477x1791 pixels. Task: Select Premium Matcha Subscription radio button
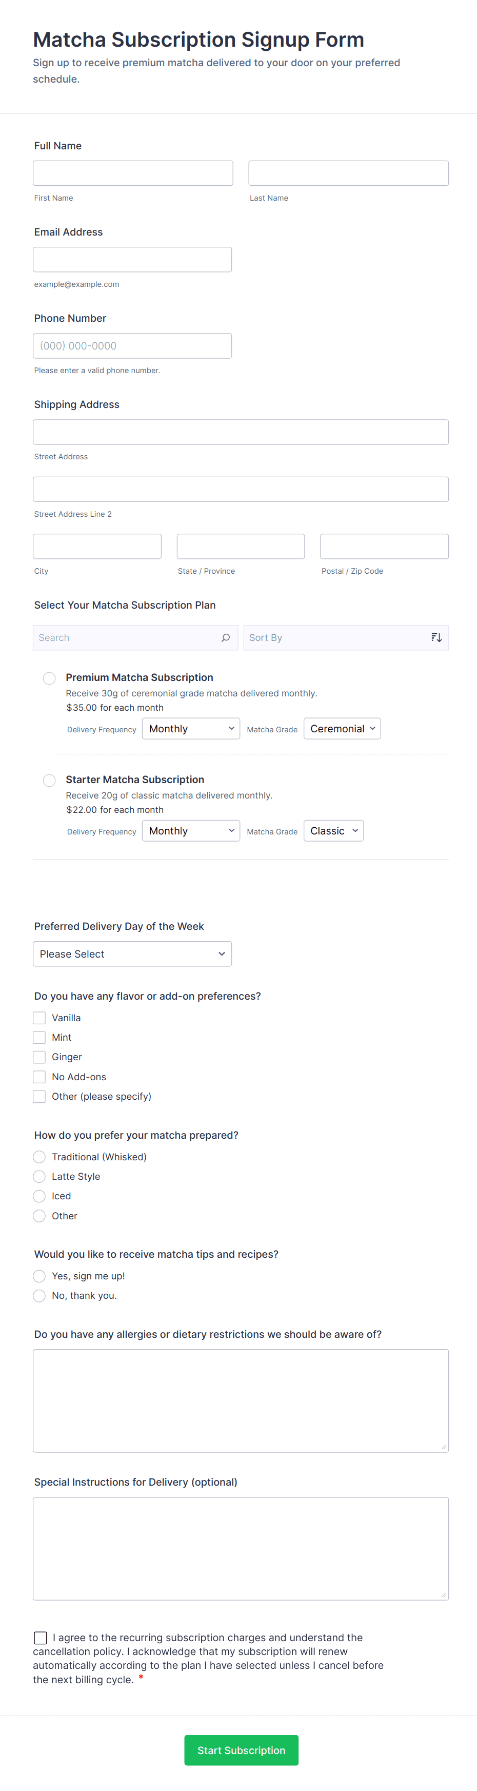(x=49, y=678)
